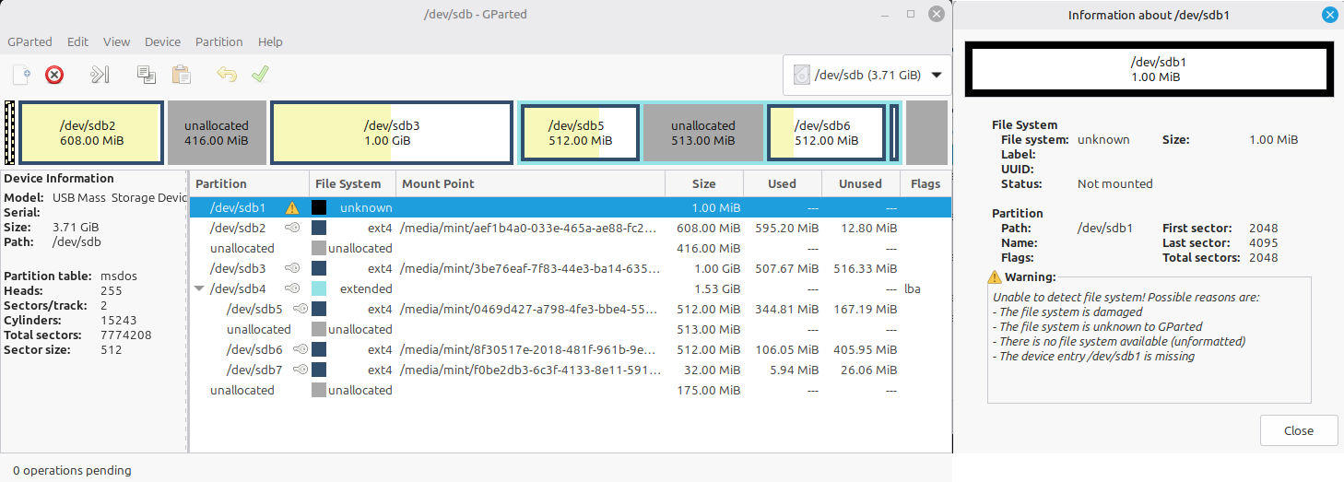Image resolution: width=1344 pixels, height=482 pixels.
Task: Click the Undo last operation icon
Action: click(226, 75)
